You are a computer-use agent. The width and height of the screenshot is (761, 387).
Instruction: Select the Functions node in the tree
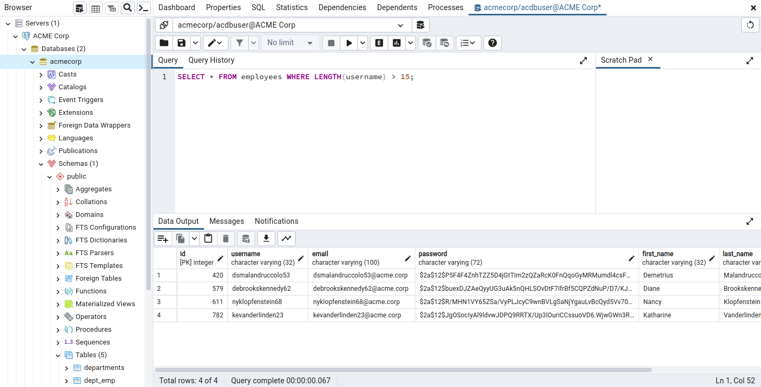point(91,291)
